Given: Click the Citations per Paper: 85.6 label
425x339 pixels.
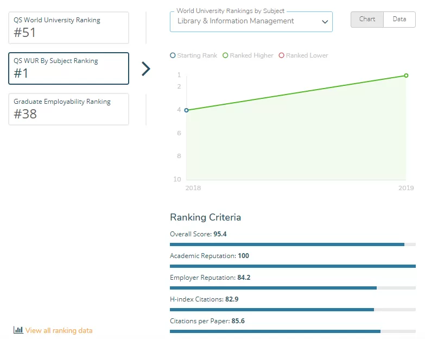Looking at the screenshot, I should [x=207, y=321].
